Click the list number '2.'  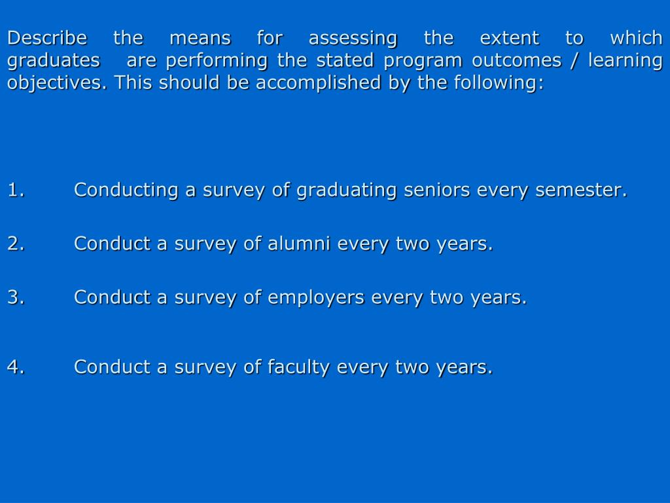16,244
